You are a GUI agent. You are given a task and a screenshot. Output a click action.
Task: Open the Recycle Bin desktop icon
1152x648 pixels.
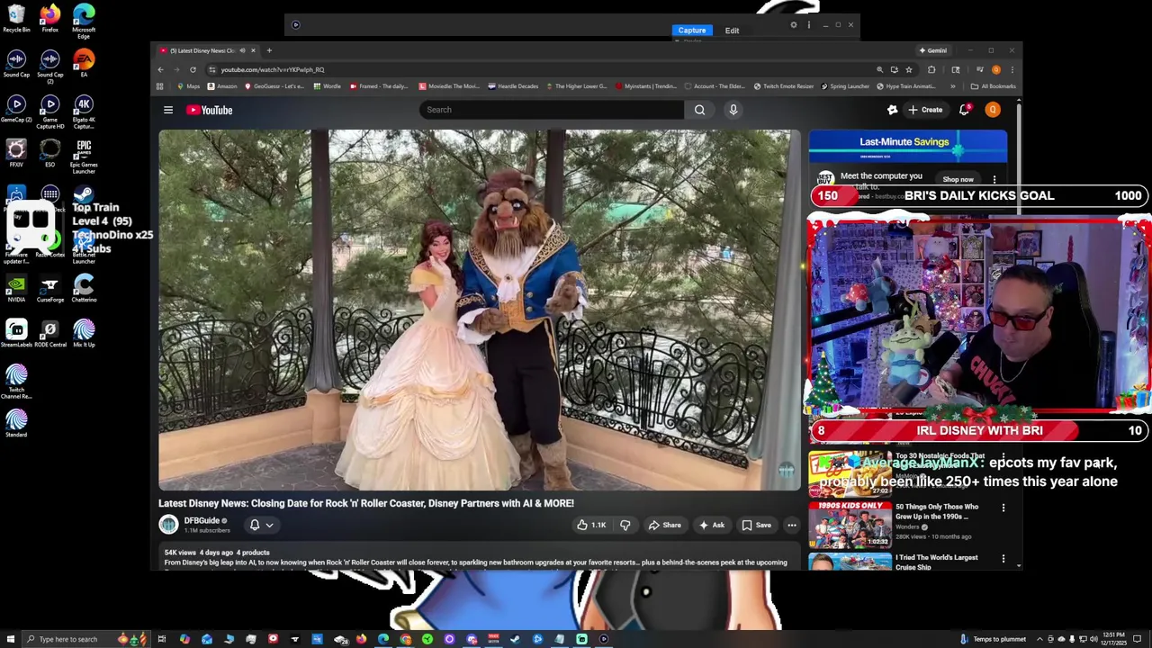pos(16,19)
